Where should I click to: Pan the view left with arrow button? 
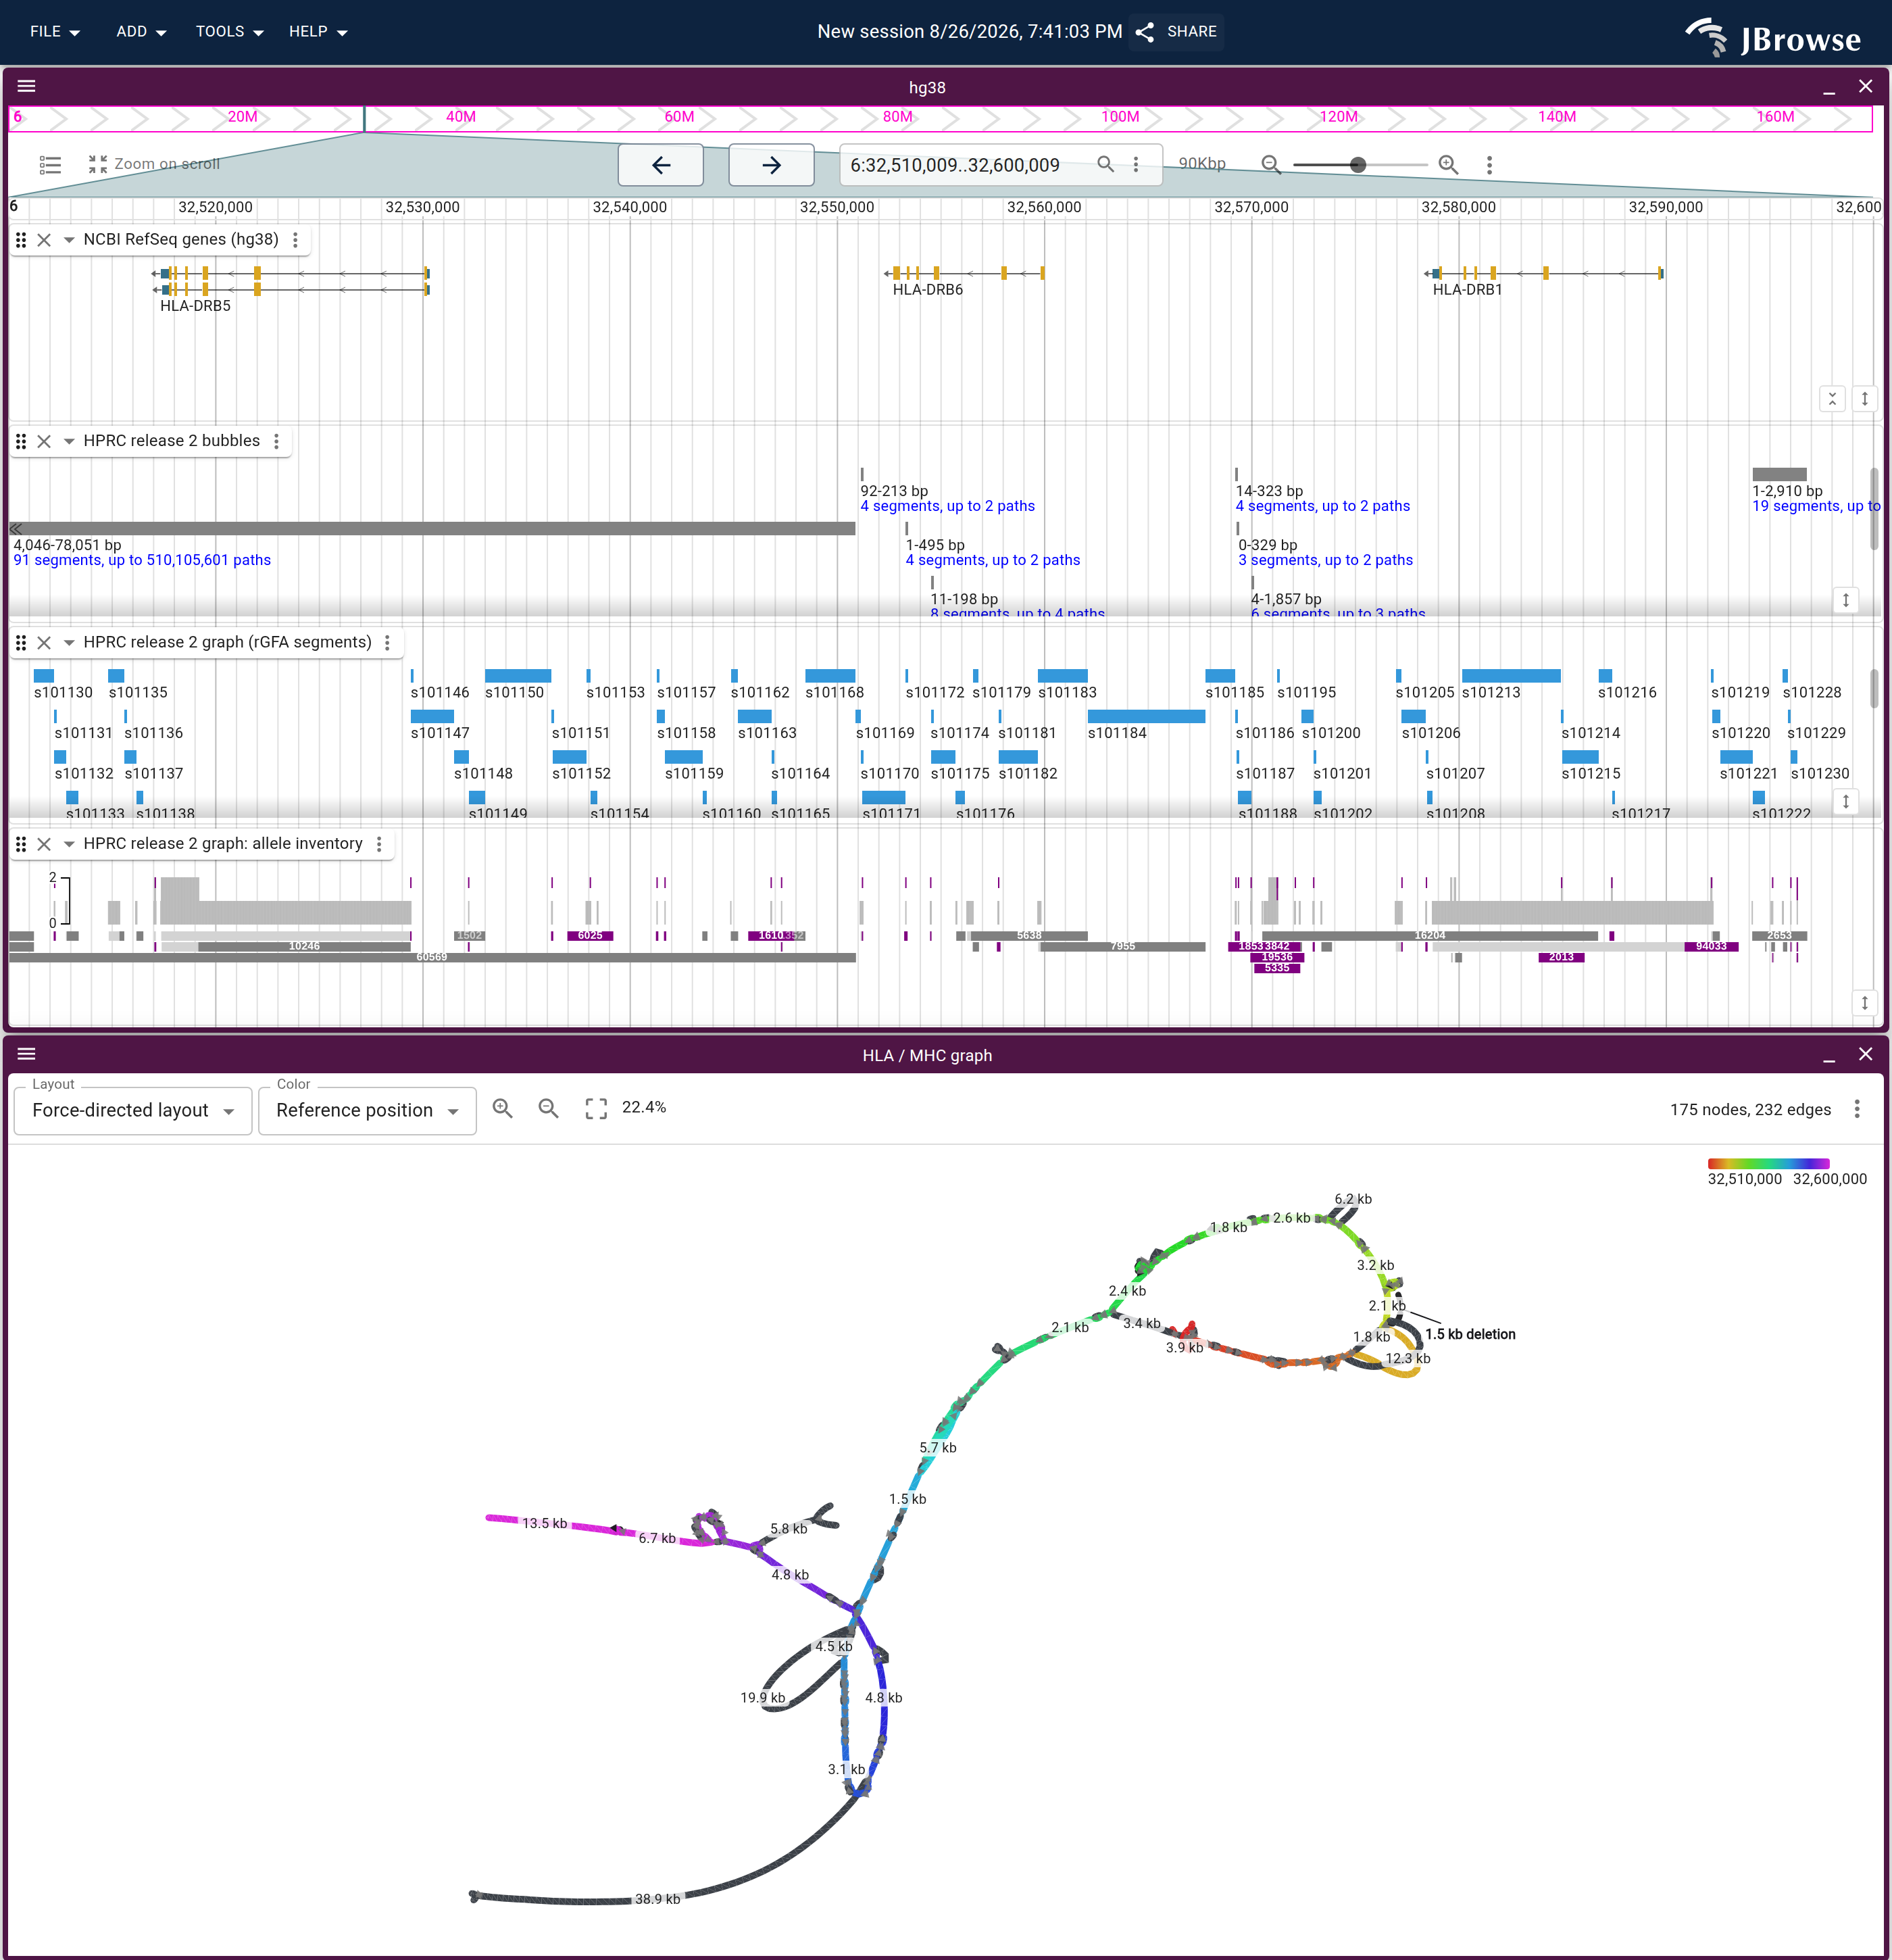coord(660,165)
